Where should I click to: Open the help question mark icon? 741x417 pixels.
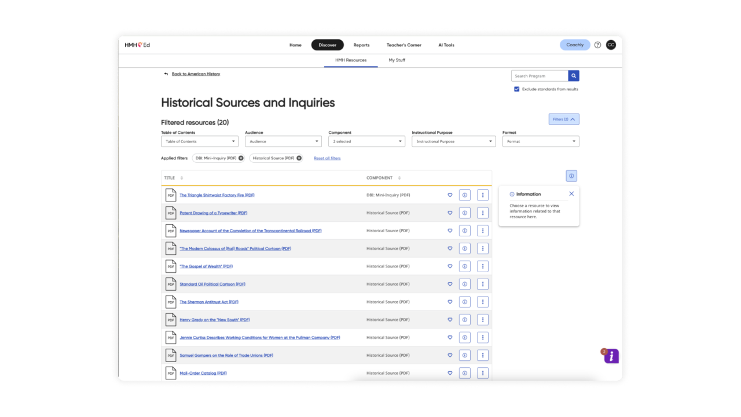click(x=598, y=45)
